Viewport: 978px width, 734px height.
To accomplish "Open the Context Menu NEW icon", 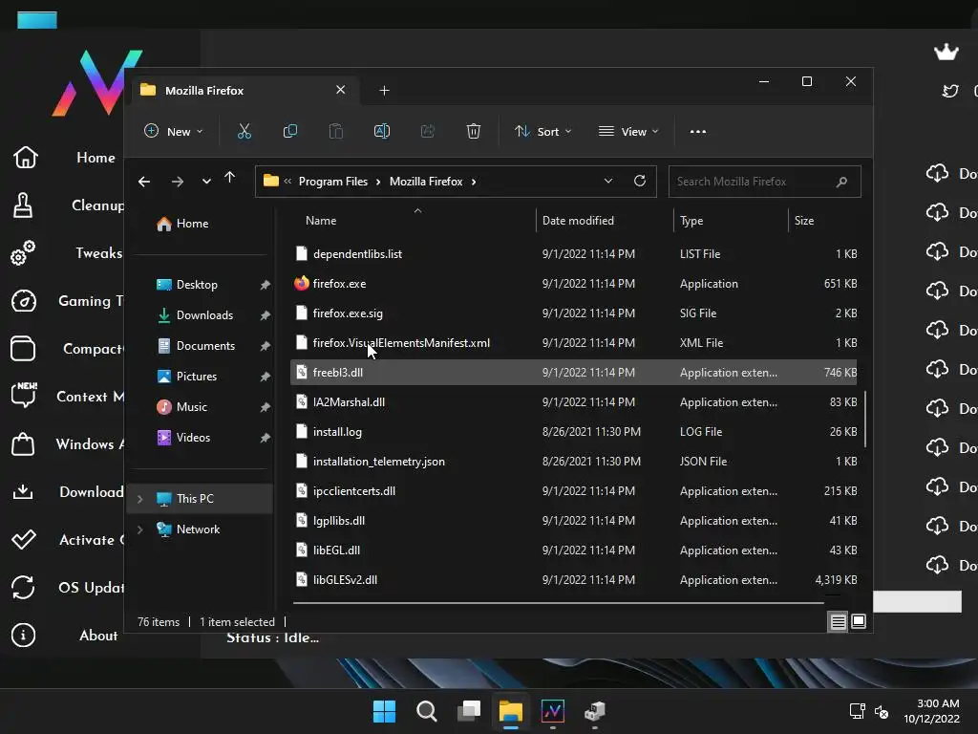I will (24, 395).
